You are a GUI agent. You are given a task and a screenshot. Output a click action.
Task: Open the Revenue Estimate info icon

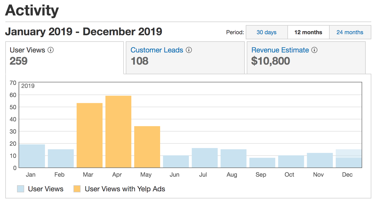click(x=314, y=50)
